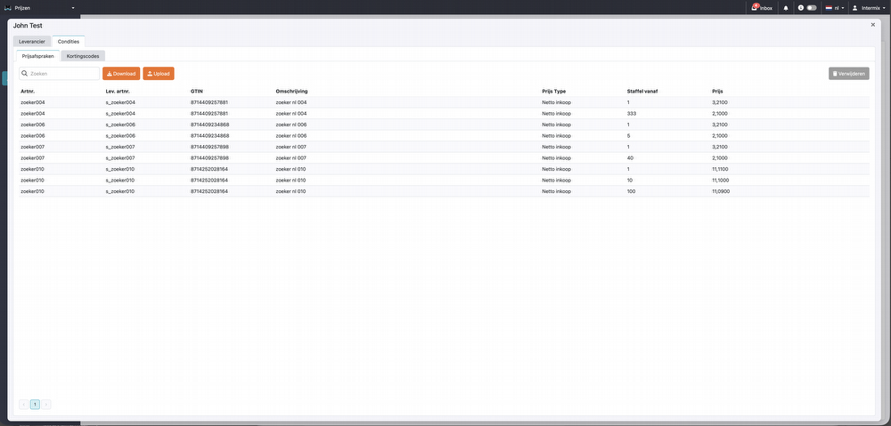Toggle the switch in the top bar
Image resolution: width=891 pixels, height=426 pixels.
[x=811, y=7]
